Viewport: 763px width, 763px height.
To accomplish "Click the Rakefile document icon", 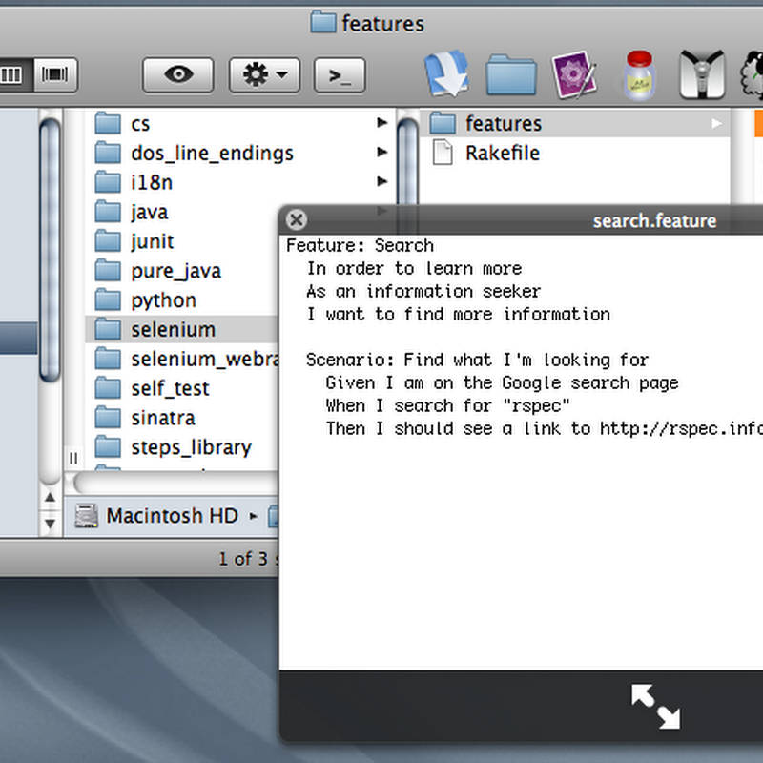I will click(443, 153).
